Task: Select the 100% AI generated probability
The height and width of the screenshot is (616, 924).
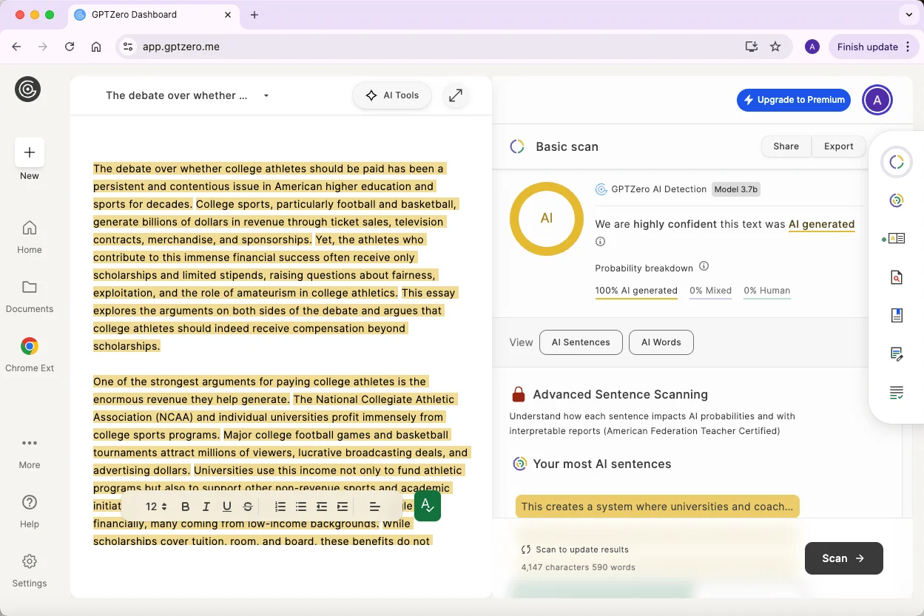Action: coord(636,291)
